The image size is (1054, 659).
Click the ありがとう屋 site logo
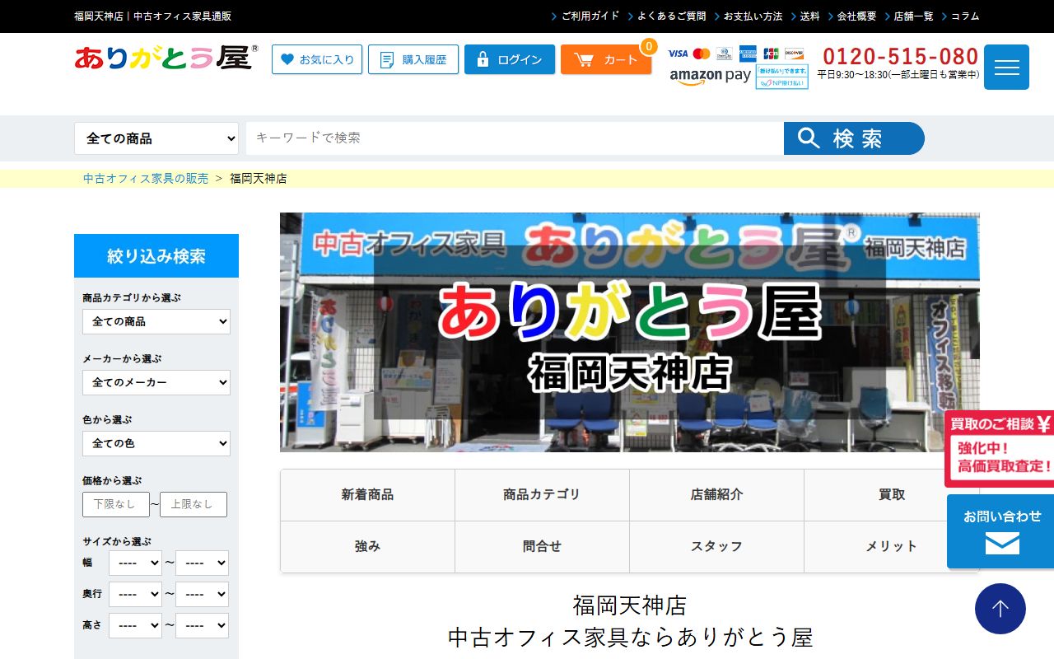[x=166, y=58]
